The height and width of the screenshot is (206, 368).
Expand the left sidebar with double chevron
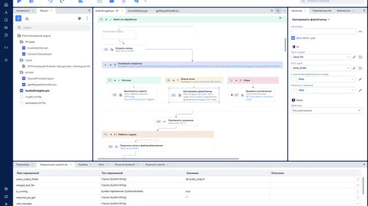(6, 204)
